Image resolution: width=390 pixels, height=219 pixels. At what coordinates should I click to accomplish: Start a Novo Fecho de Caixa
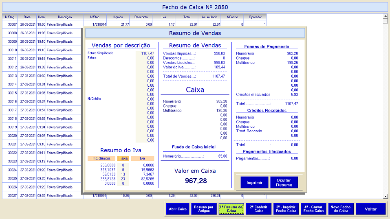coord(340,209)
